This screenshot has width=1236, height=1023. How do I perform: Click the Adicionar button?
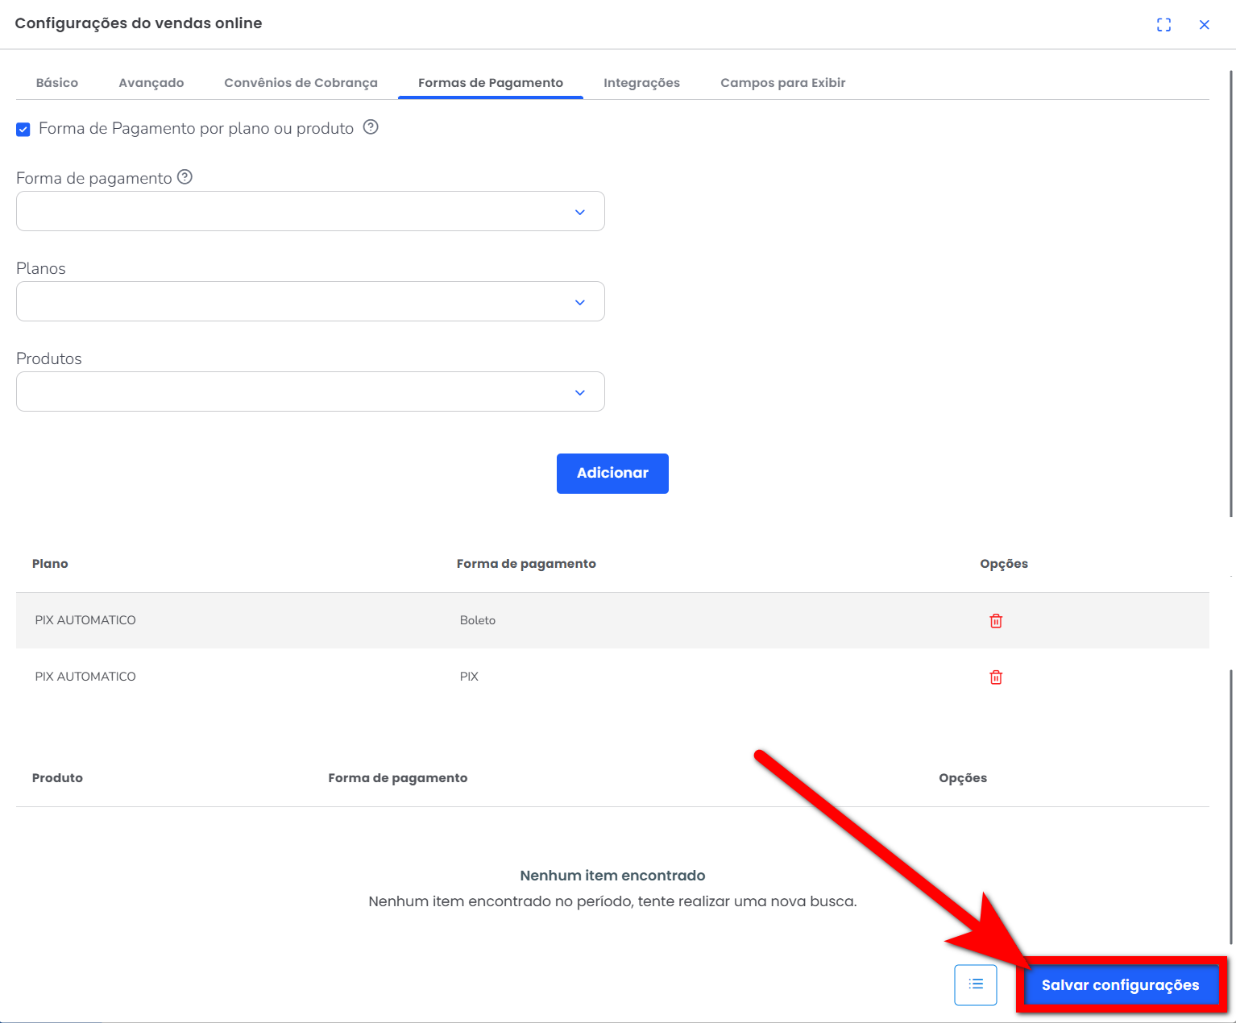(612, 474)
